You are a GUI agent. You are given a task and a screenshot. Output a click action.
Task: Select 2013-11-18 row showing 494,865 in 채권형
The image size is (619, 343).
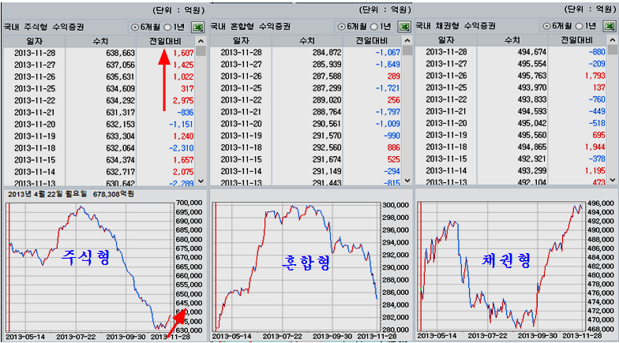(513, 147)
